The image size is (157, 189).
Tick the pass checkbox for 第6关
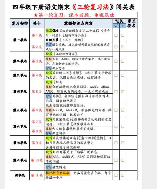(x=116, y=110)
